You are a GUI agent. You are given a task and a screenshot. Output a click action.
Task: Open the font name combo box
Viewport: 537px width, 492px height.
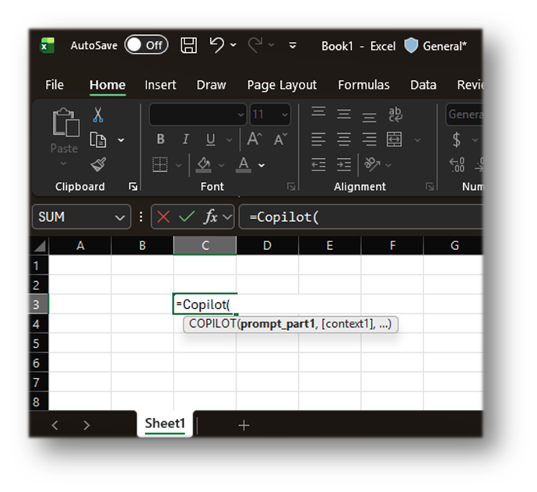198,114
